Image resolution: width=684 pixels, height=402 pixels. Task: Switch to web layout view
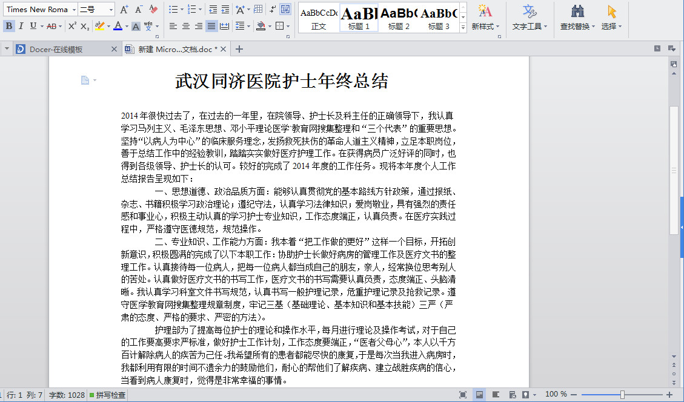pos(512,395)
